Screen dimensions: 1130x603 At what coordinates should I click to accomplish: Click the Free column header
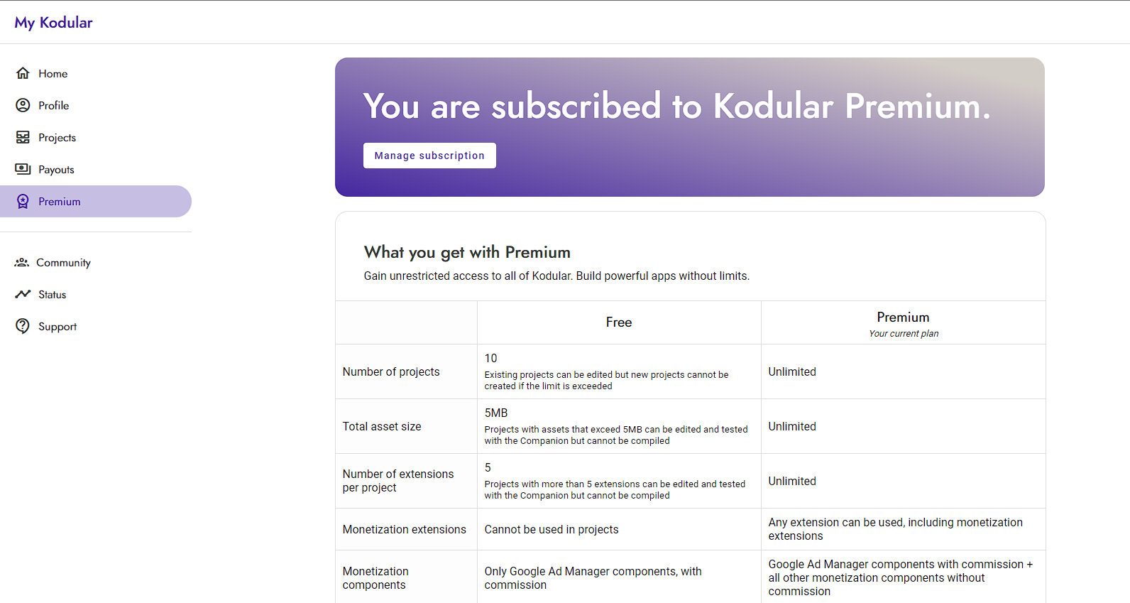tap(619, 322)
